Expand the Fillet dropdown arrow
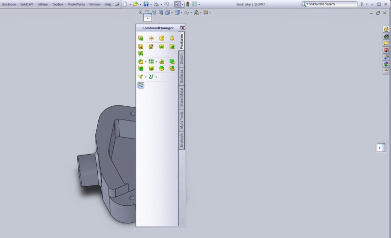This screenshot has width=391, height=238. [x=146, y=62]
